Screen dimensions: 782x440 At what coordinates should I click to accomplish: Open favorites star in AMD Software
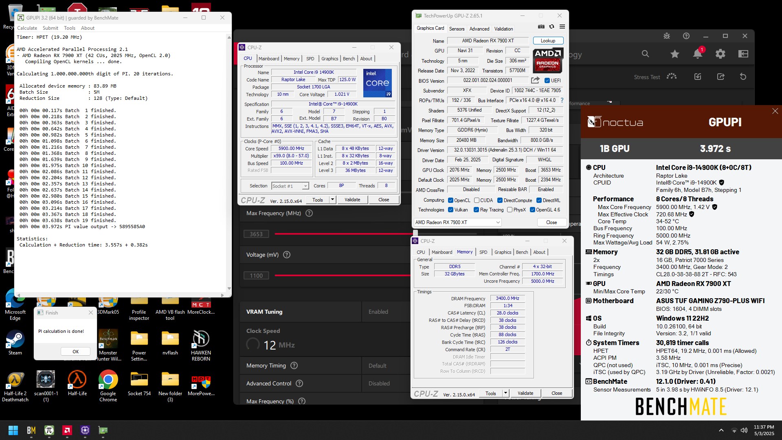[x=675, y=54]
